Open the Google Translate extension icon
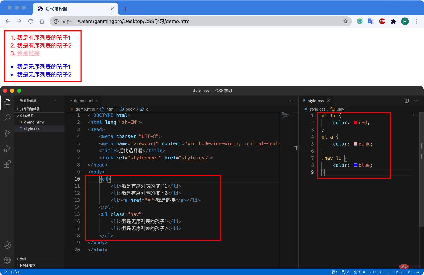The image size is (424, 275). click(371, 21)
